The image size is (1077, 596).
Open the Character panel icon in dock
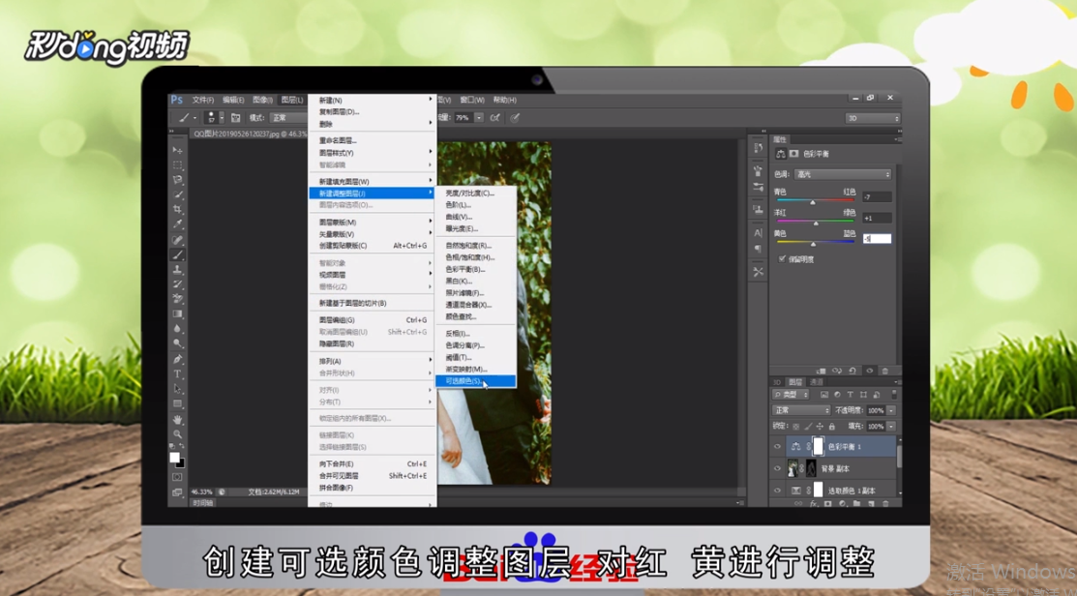click(x=759, y=233)
